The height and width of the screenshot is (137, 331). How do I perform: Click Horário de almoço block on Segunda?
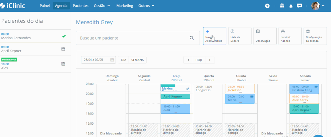point(143,130)
